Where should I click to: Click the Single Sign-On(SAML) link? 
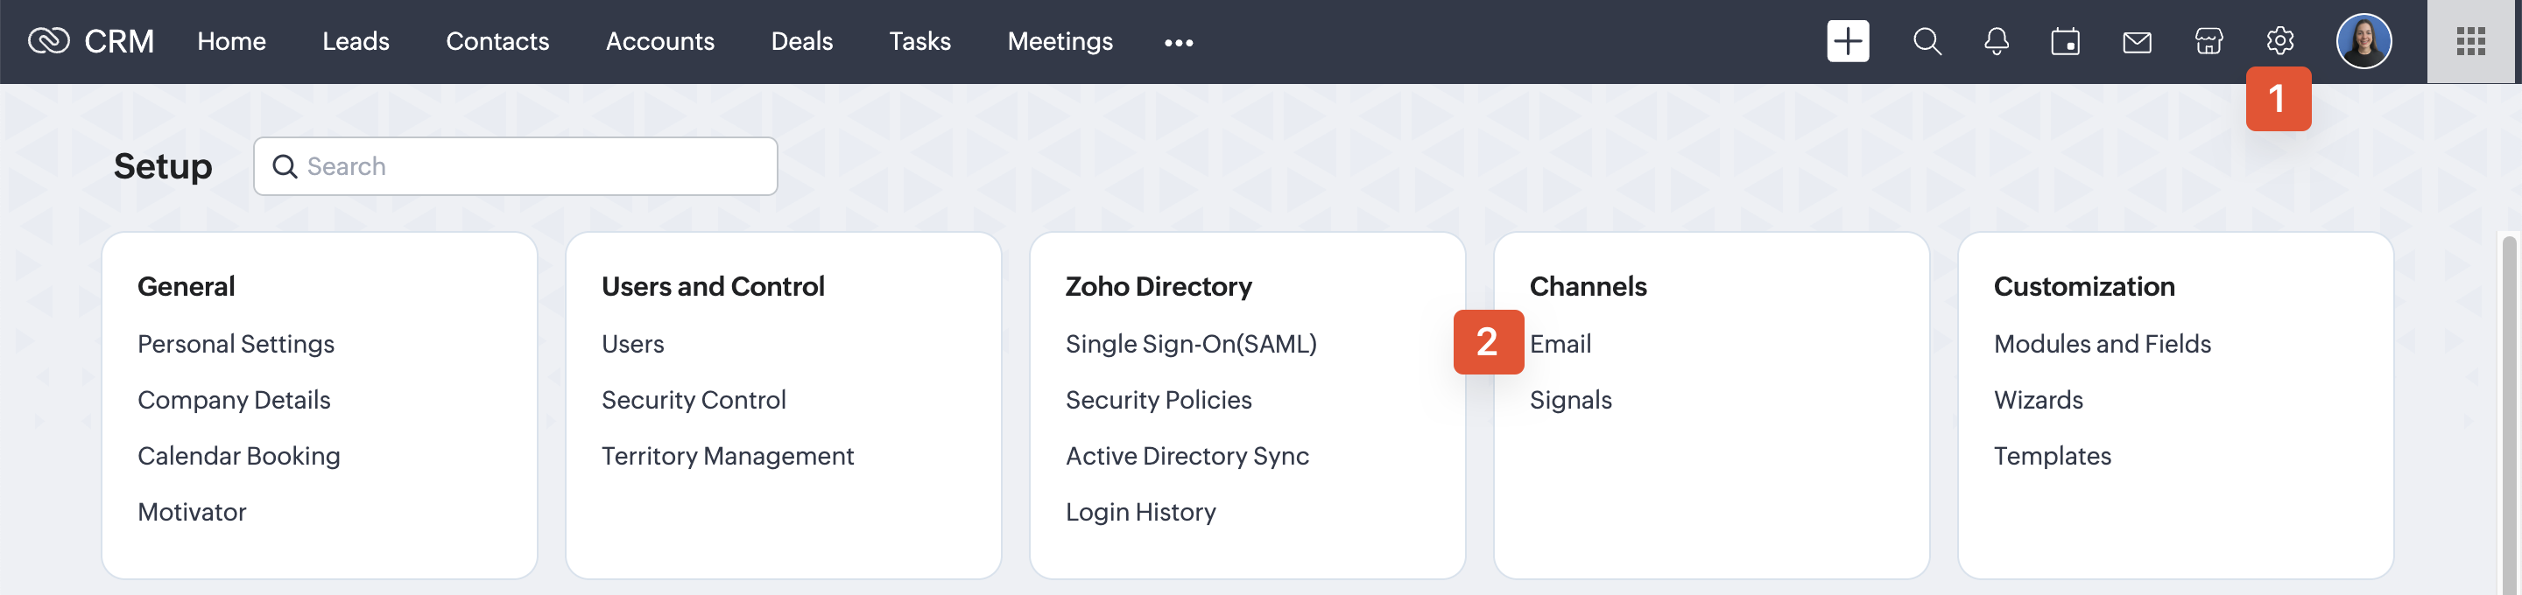(1191, 344)
